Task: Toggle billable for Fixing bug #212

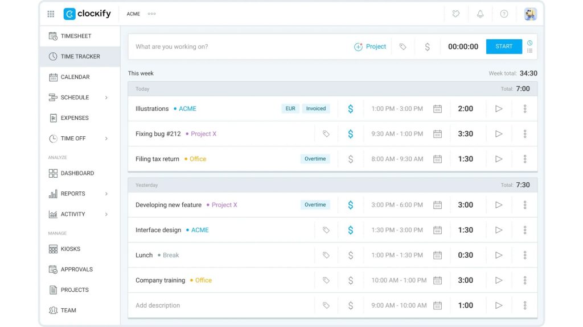Action: click(x=350, y=134)
